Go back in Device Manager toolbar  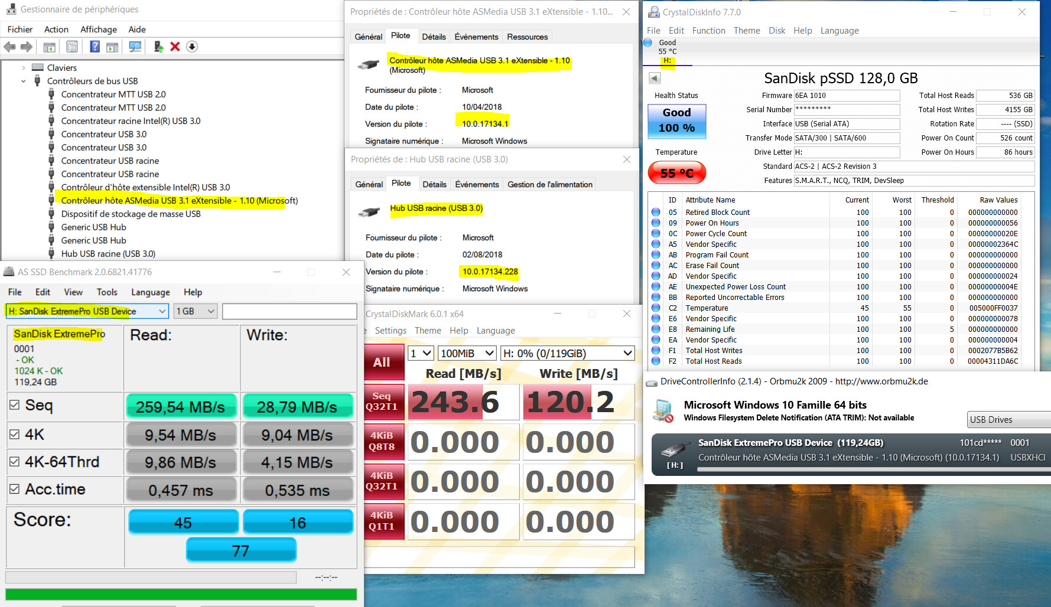[9, 47]
